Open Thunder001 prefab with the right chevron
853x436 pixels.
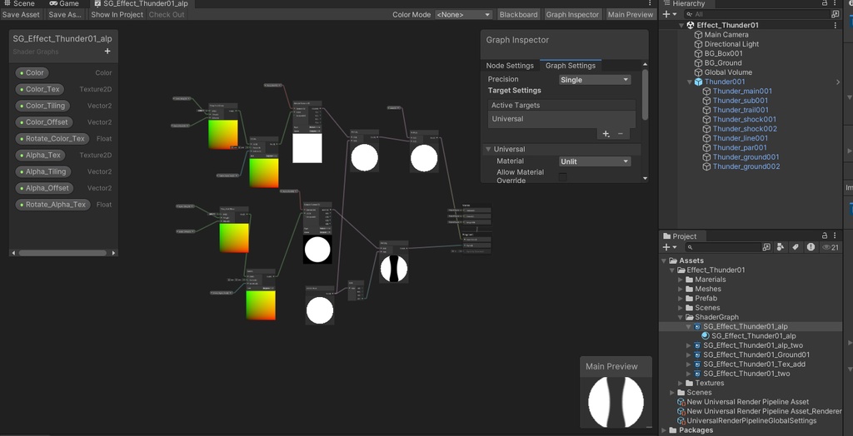(838, 82)
